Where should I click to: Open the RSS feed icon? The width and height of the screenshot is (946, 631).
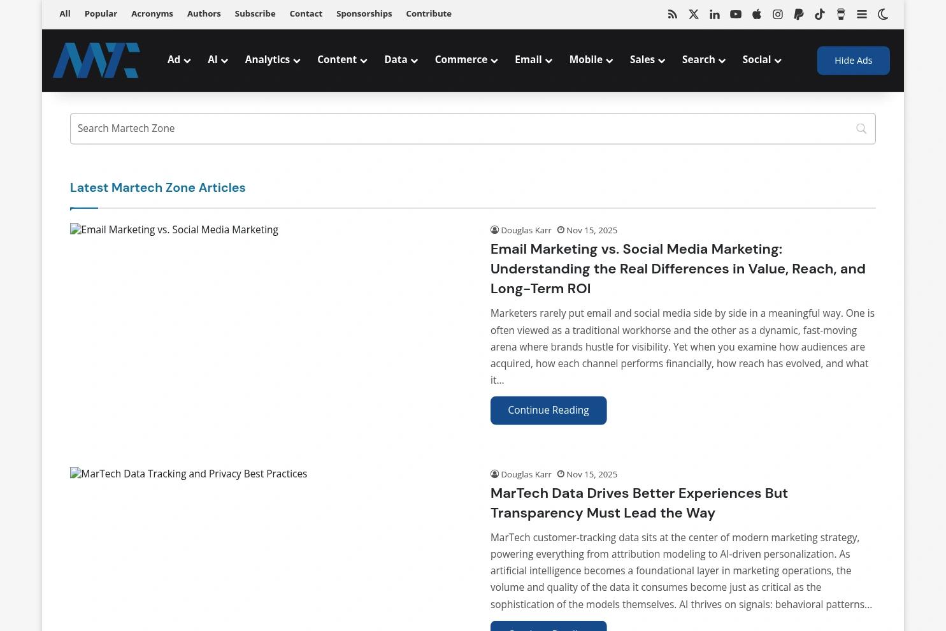[672, 14]
